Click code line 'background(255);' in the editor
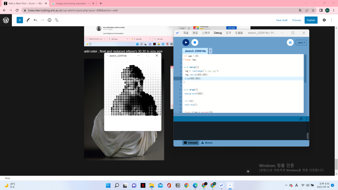 [x=194, y=93]
